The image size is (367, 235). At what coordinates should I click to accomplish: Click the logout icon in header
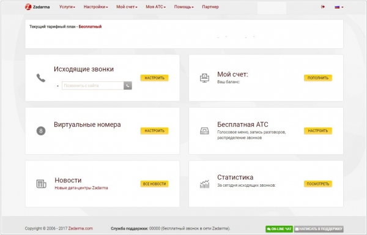click(x=323, y=7)
